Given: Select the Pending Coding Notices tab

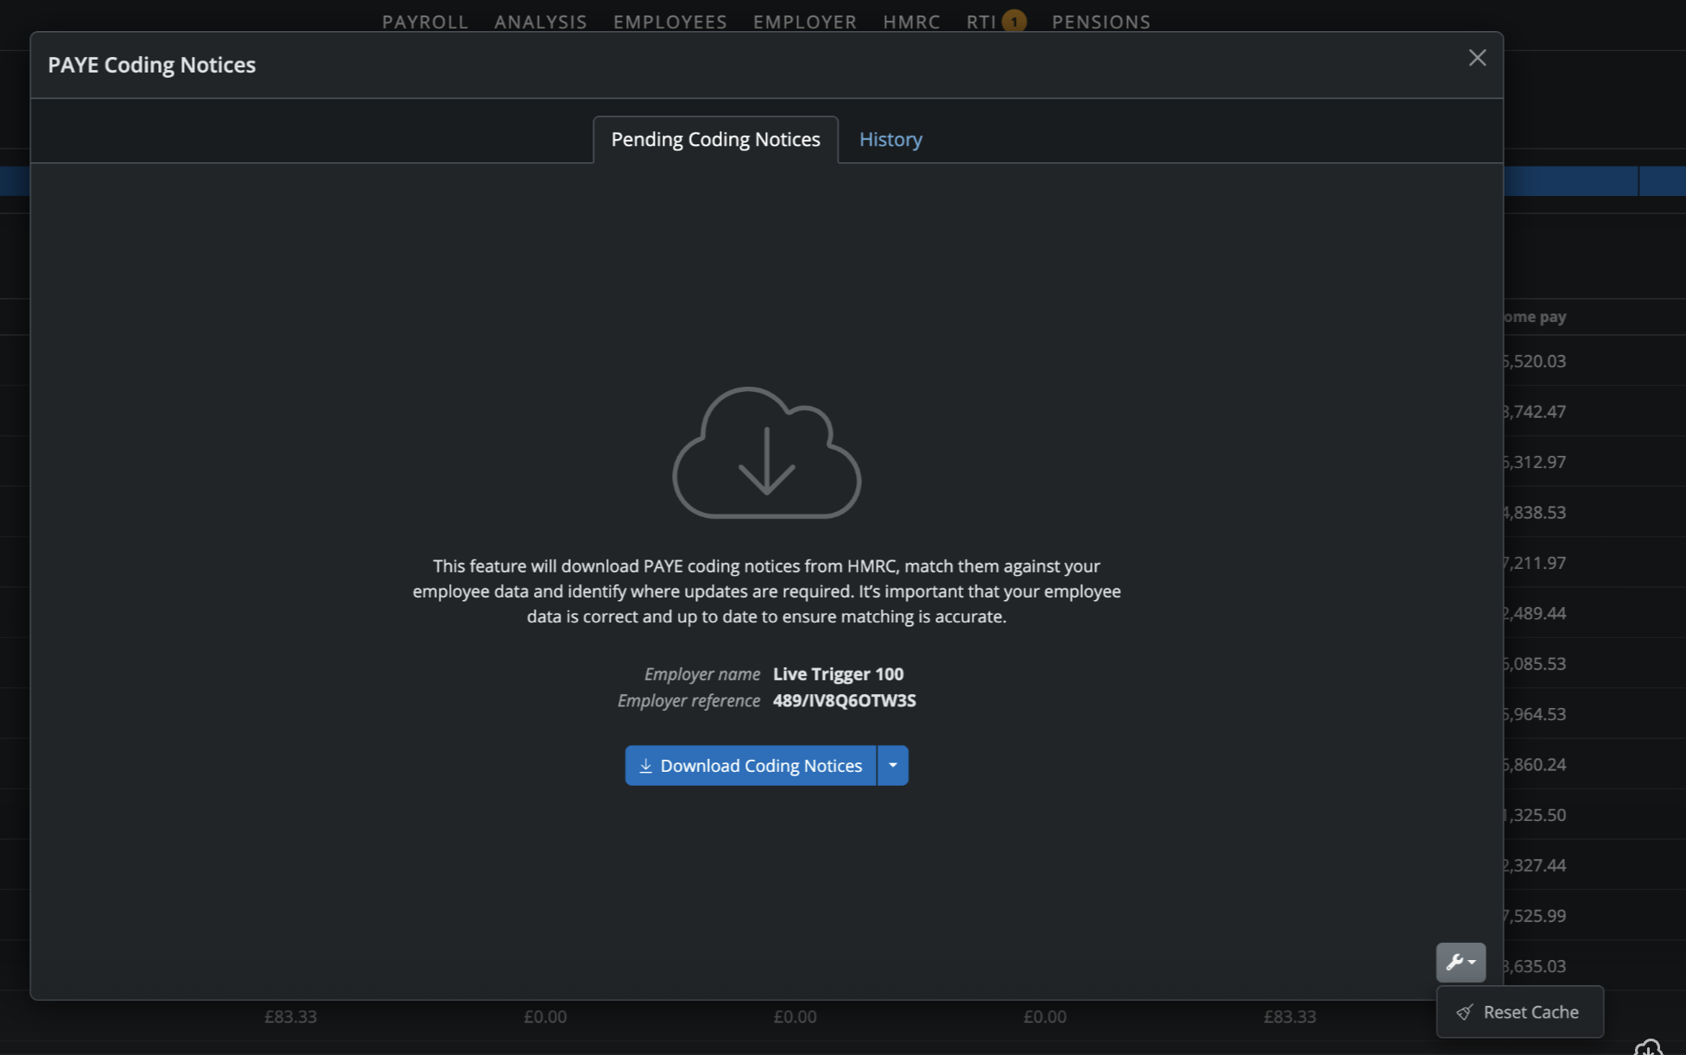Looking at the screenshot, I should (715, 139).
